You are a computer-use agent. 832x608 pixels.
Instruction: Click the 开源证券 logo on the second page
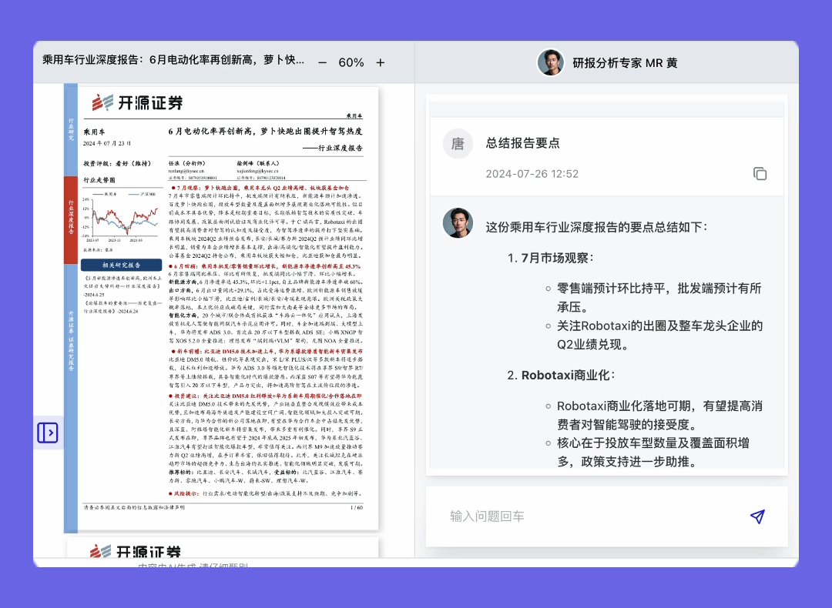(136, 551)
